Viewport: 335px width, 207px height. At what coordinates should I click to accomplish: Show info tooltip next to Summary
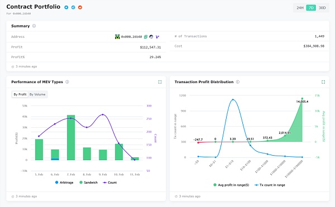coord(34,26)
